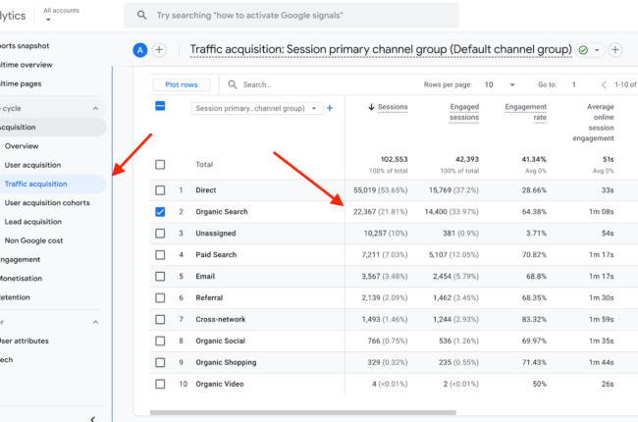Click the Direct sessions value 55,019

click(x=364, y=190)
